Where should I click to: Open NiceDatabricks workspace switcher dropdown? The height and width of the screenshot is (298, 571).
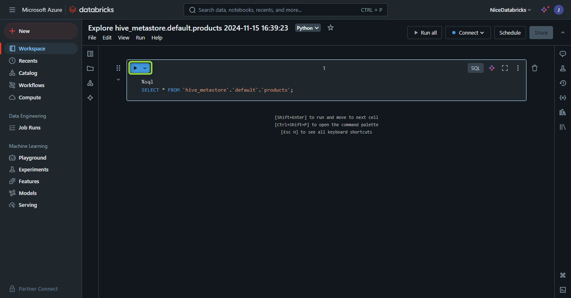(511, 10)
